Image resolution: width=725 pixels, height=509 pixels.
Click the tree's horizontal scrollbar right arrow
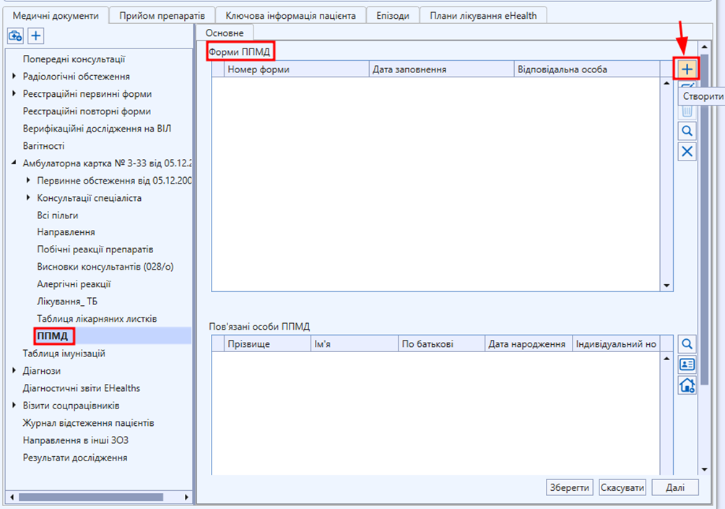click(186, 497)
